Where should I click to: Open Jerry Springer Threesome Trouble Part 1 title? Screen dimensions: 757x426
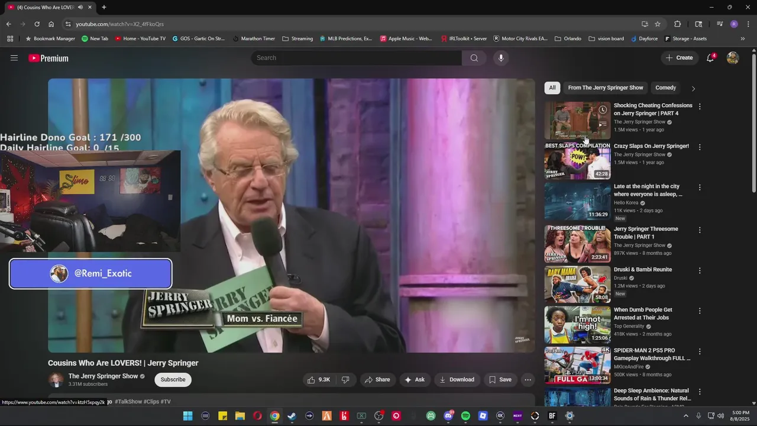(646, 233)
